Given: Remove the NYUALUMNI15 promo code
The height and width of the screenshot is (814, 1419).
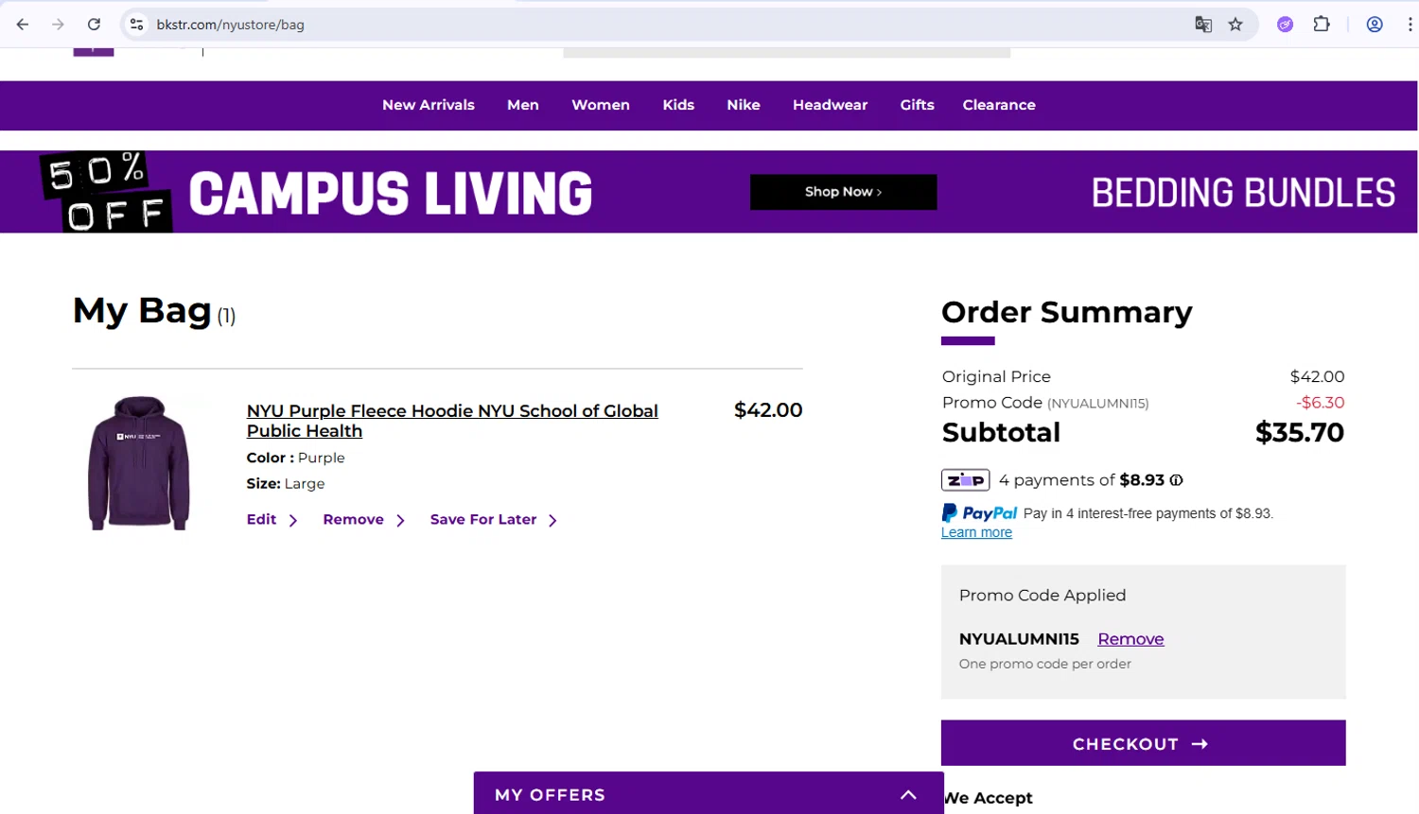Looking at the screenshot, I should click(x=1130, y=639).
